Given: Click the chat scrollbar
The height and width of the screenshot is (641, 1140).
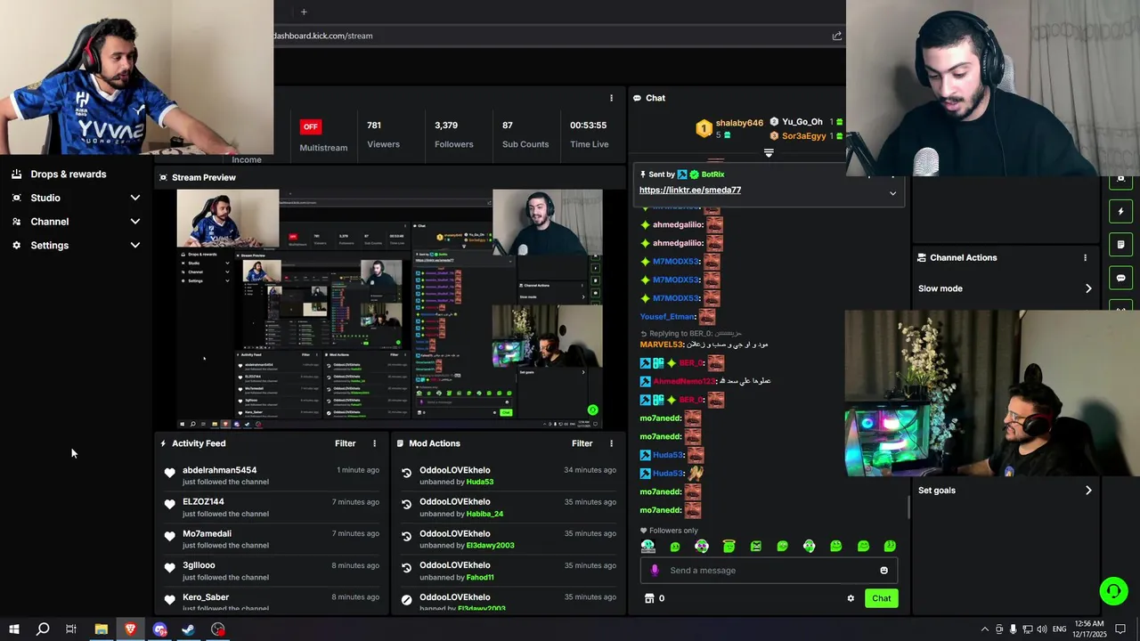Looking at the screenshot, I should coord(908,507).
